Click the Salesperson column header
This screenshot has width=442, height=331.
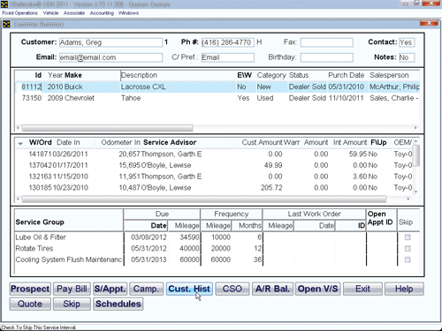tap(389, 75)
